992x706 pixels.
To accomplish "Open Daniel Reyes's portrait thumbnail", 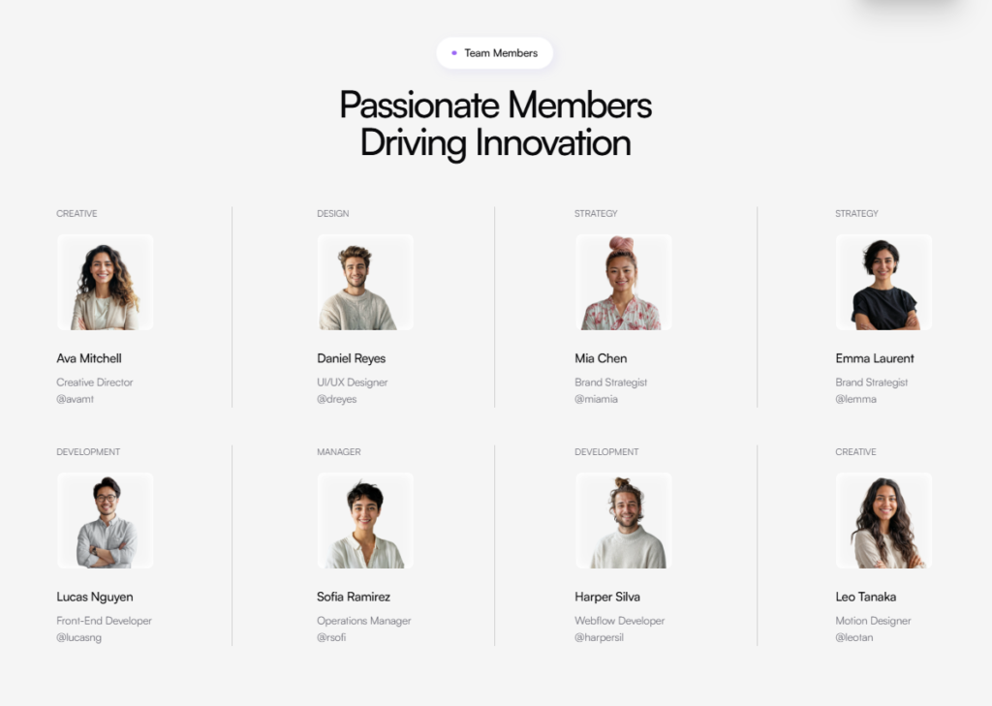I will click(x=365, y=282).
